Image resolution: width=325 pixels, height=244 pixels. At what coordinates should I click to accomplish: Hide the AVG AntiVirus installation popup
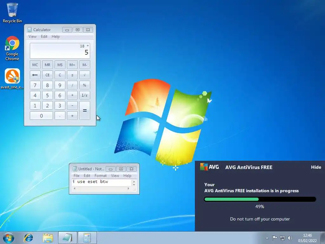click(x=316, y=167)
